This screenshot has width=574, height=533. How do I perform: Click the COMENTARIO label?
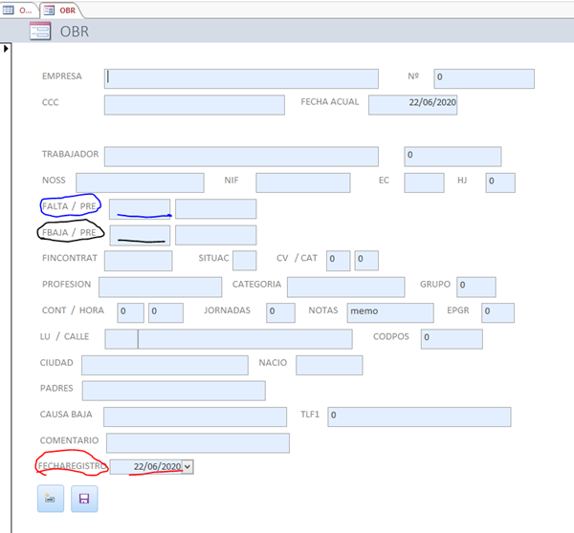click(69, 440)
